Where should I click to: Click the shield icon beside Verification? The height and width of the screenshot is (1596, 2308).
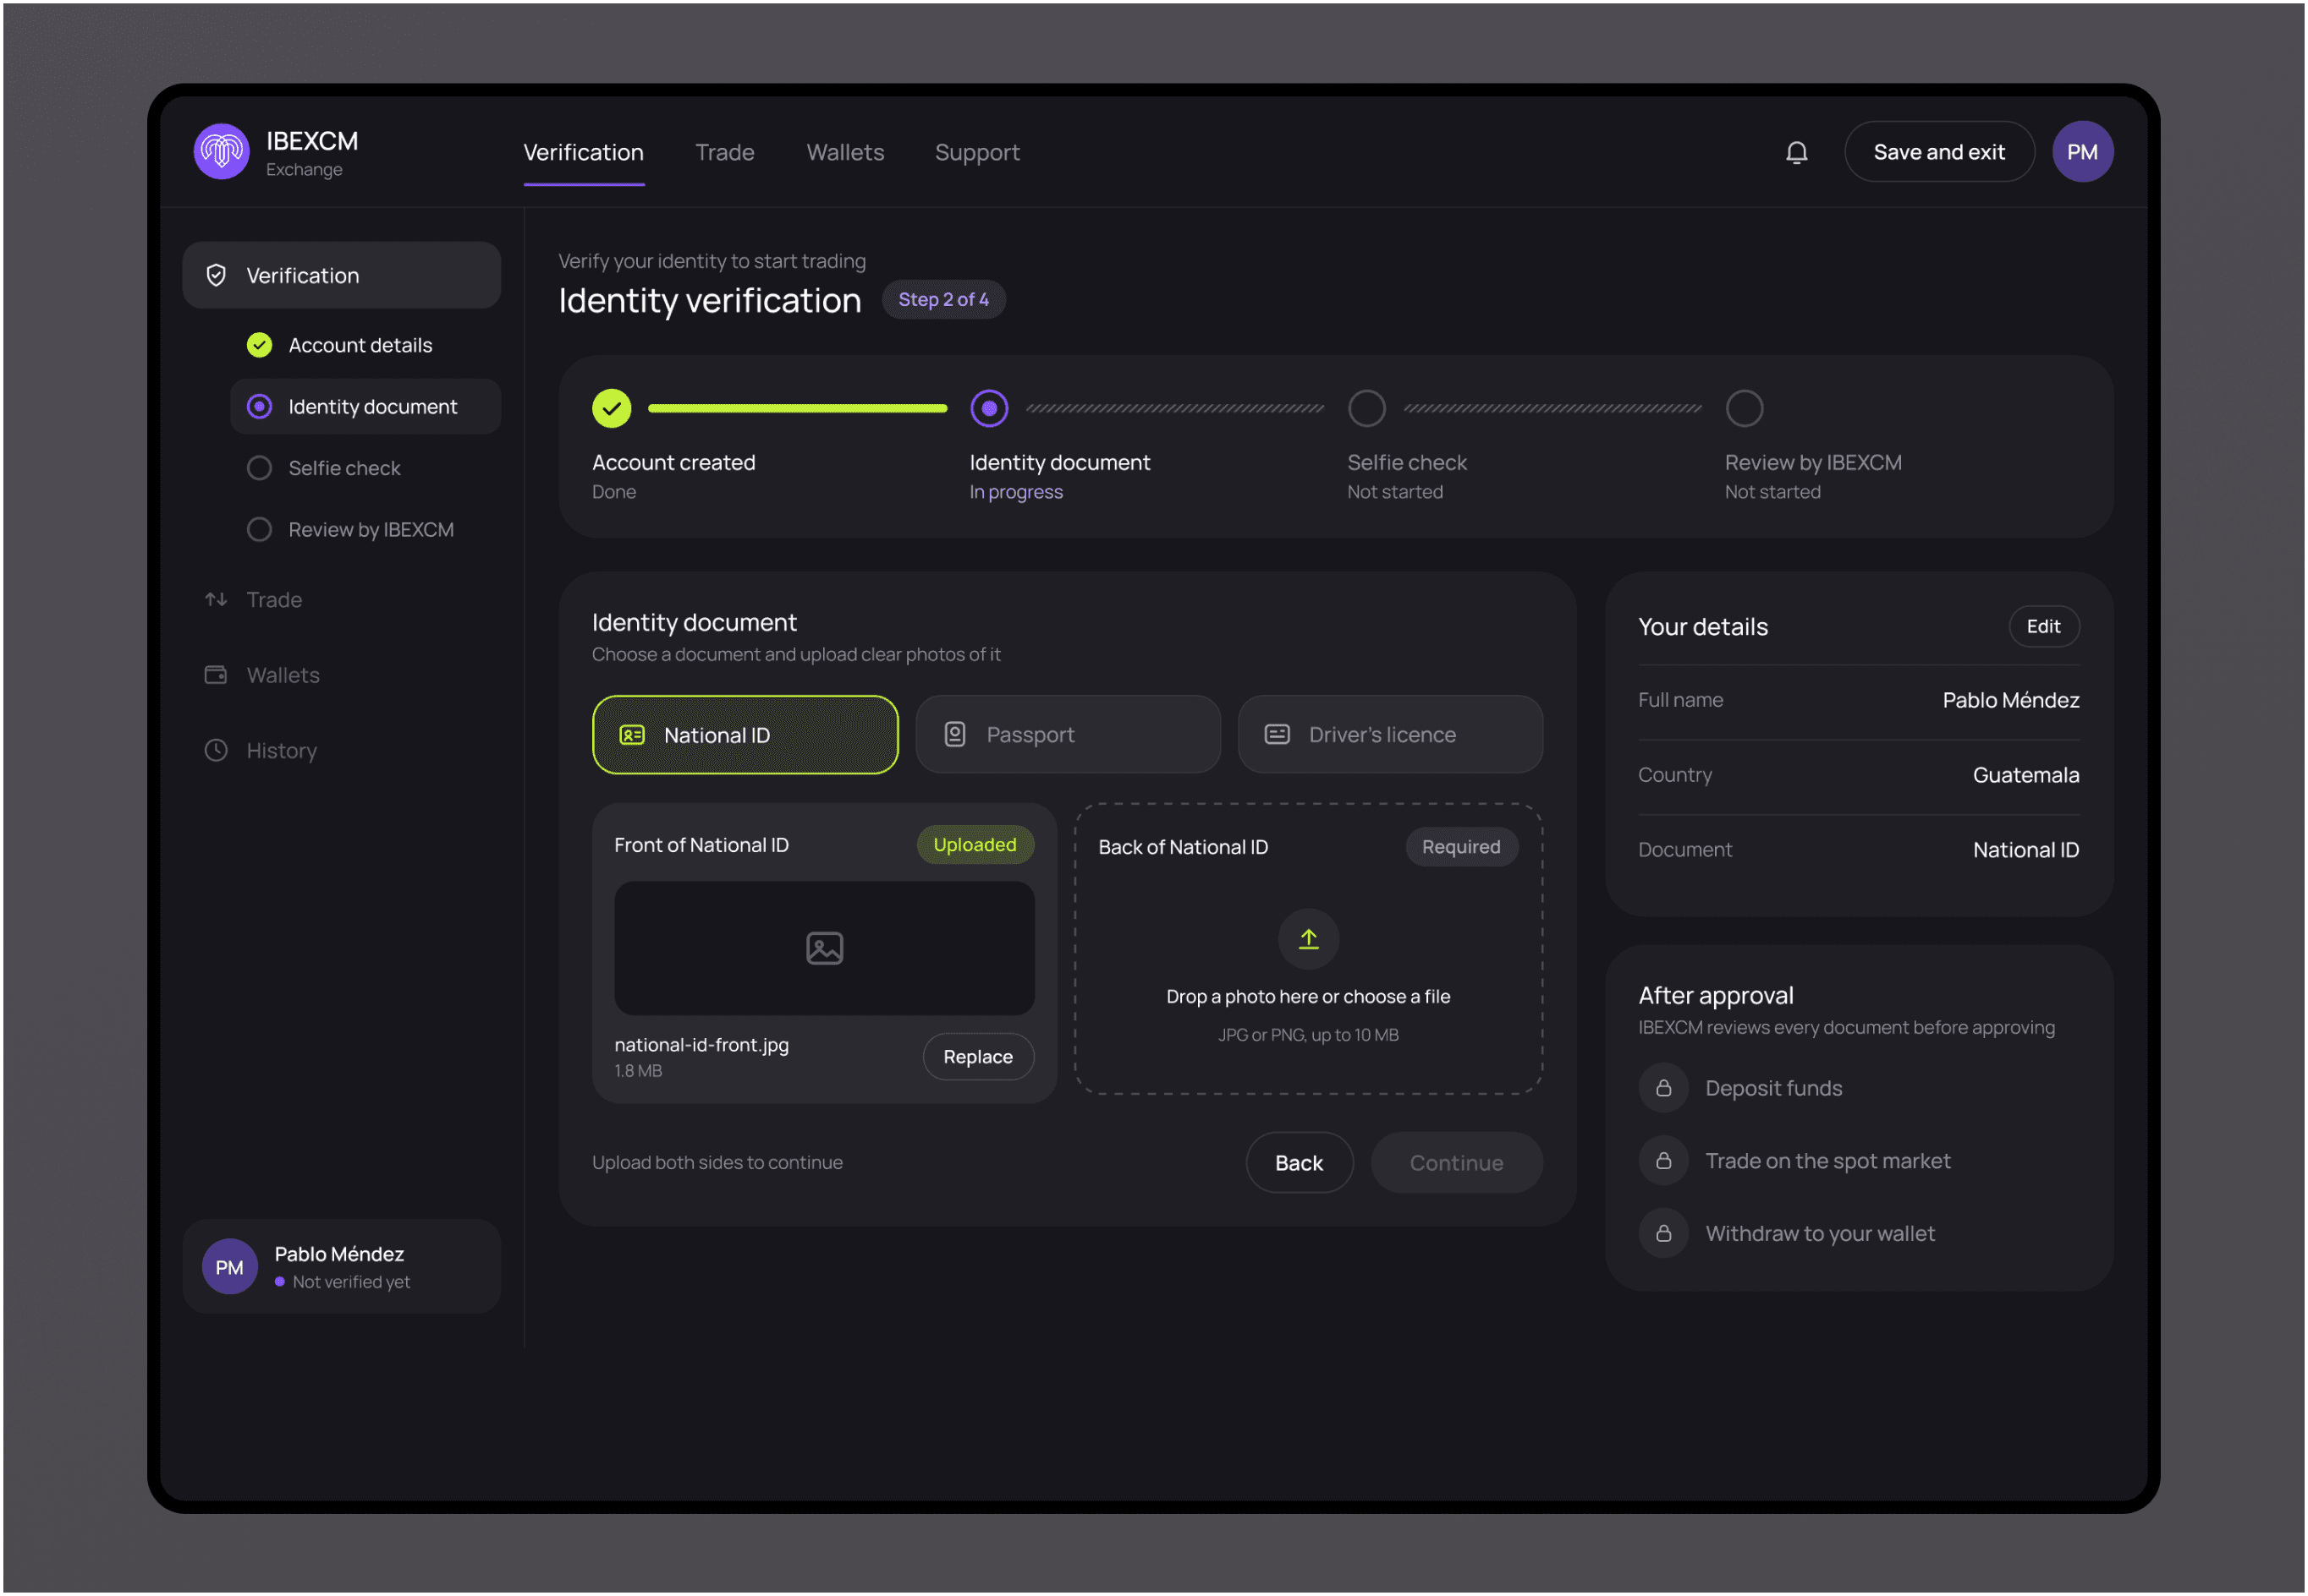[217, 275]
